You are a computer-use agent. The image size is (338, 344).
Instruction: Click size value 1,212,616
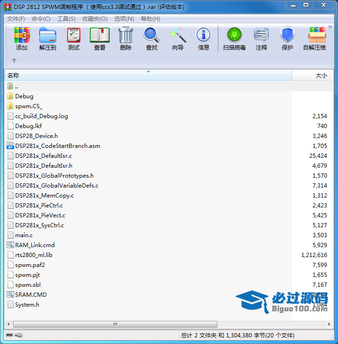click(314, 255)
